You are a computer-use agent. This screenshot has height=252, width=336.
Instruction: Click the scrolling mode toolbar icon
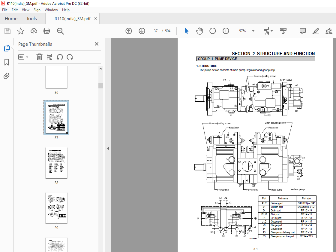(283, 31)
